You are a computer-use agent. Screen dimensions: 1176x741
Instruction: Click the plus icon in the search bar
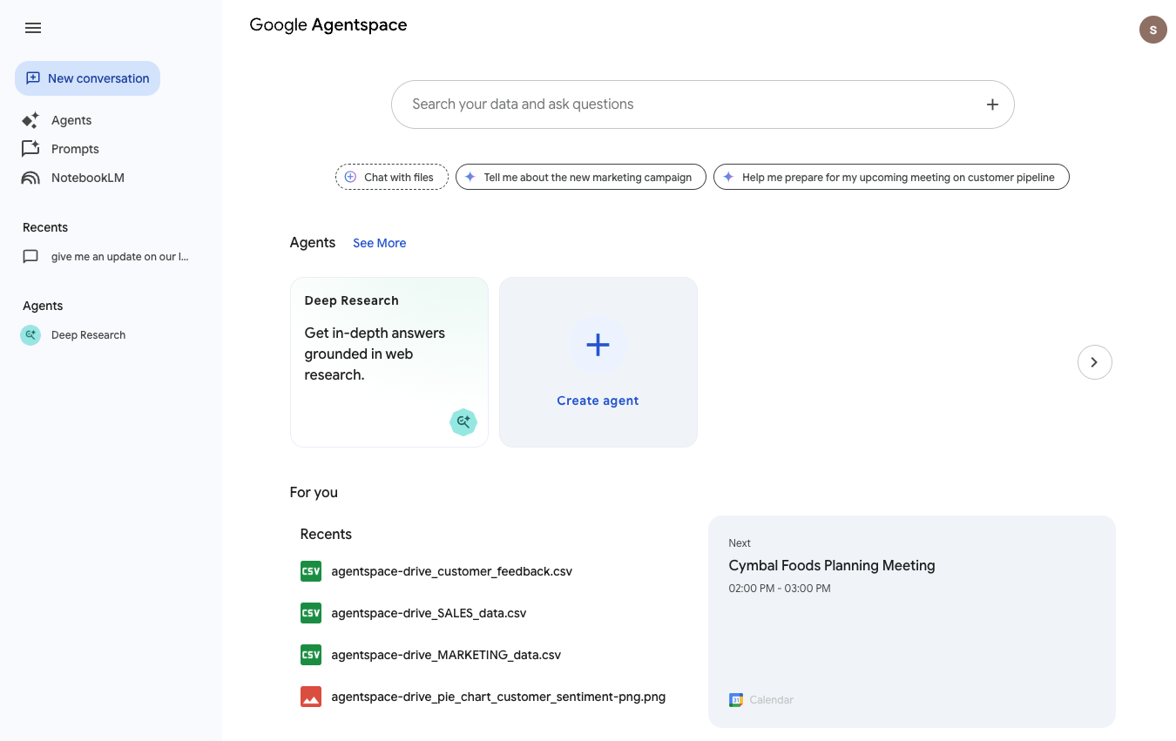992,104
